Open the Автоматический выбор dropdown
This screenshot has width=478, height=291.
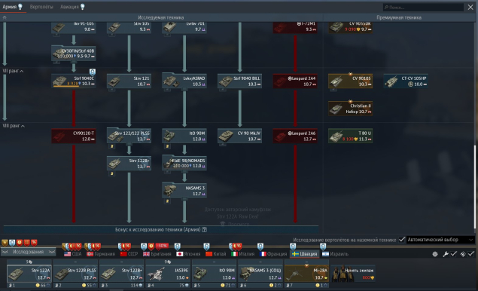click(x=440, y=240)
